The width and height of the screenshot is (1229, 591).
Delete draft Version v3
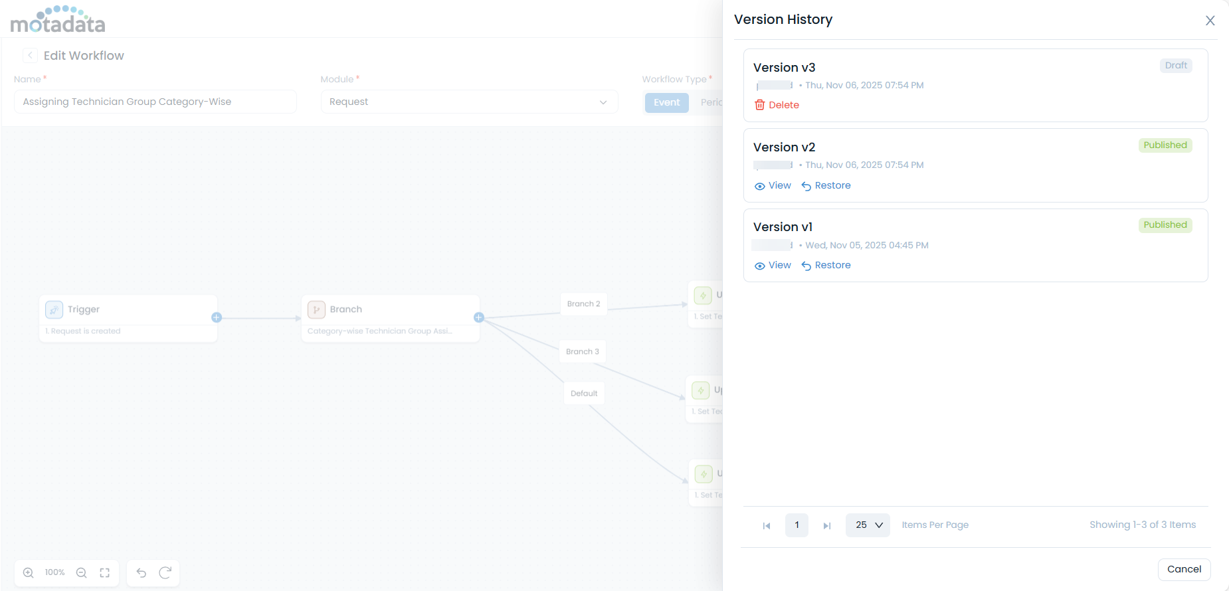pos(777,105)
